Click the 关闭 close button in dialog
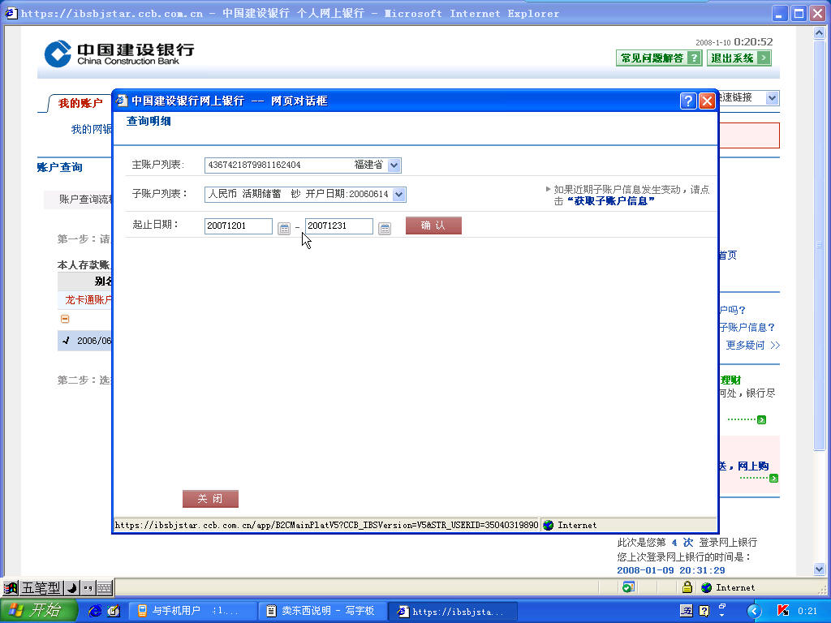This screenshot has height=623, width=831. (x=210, y=499)
